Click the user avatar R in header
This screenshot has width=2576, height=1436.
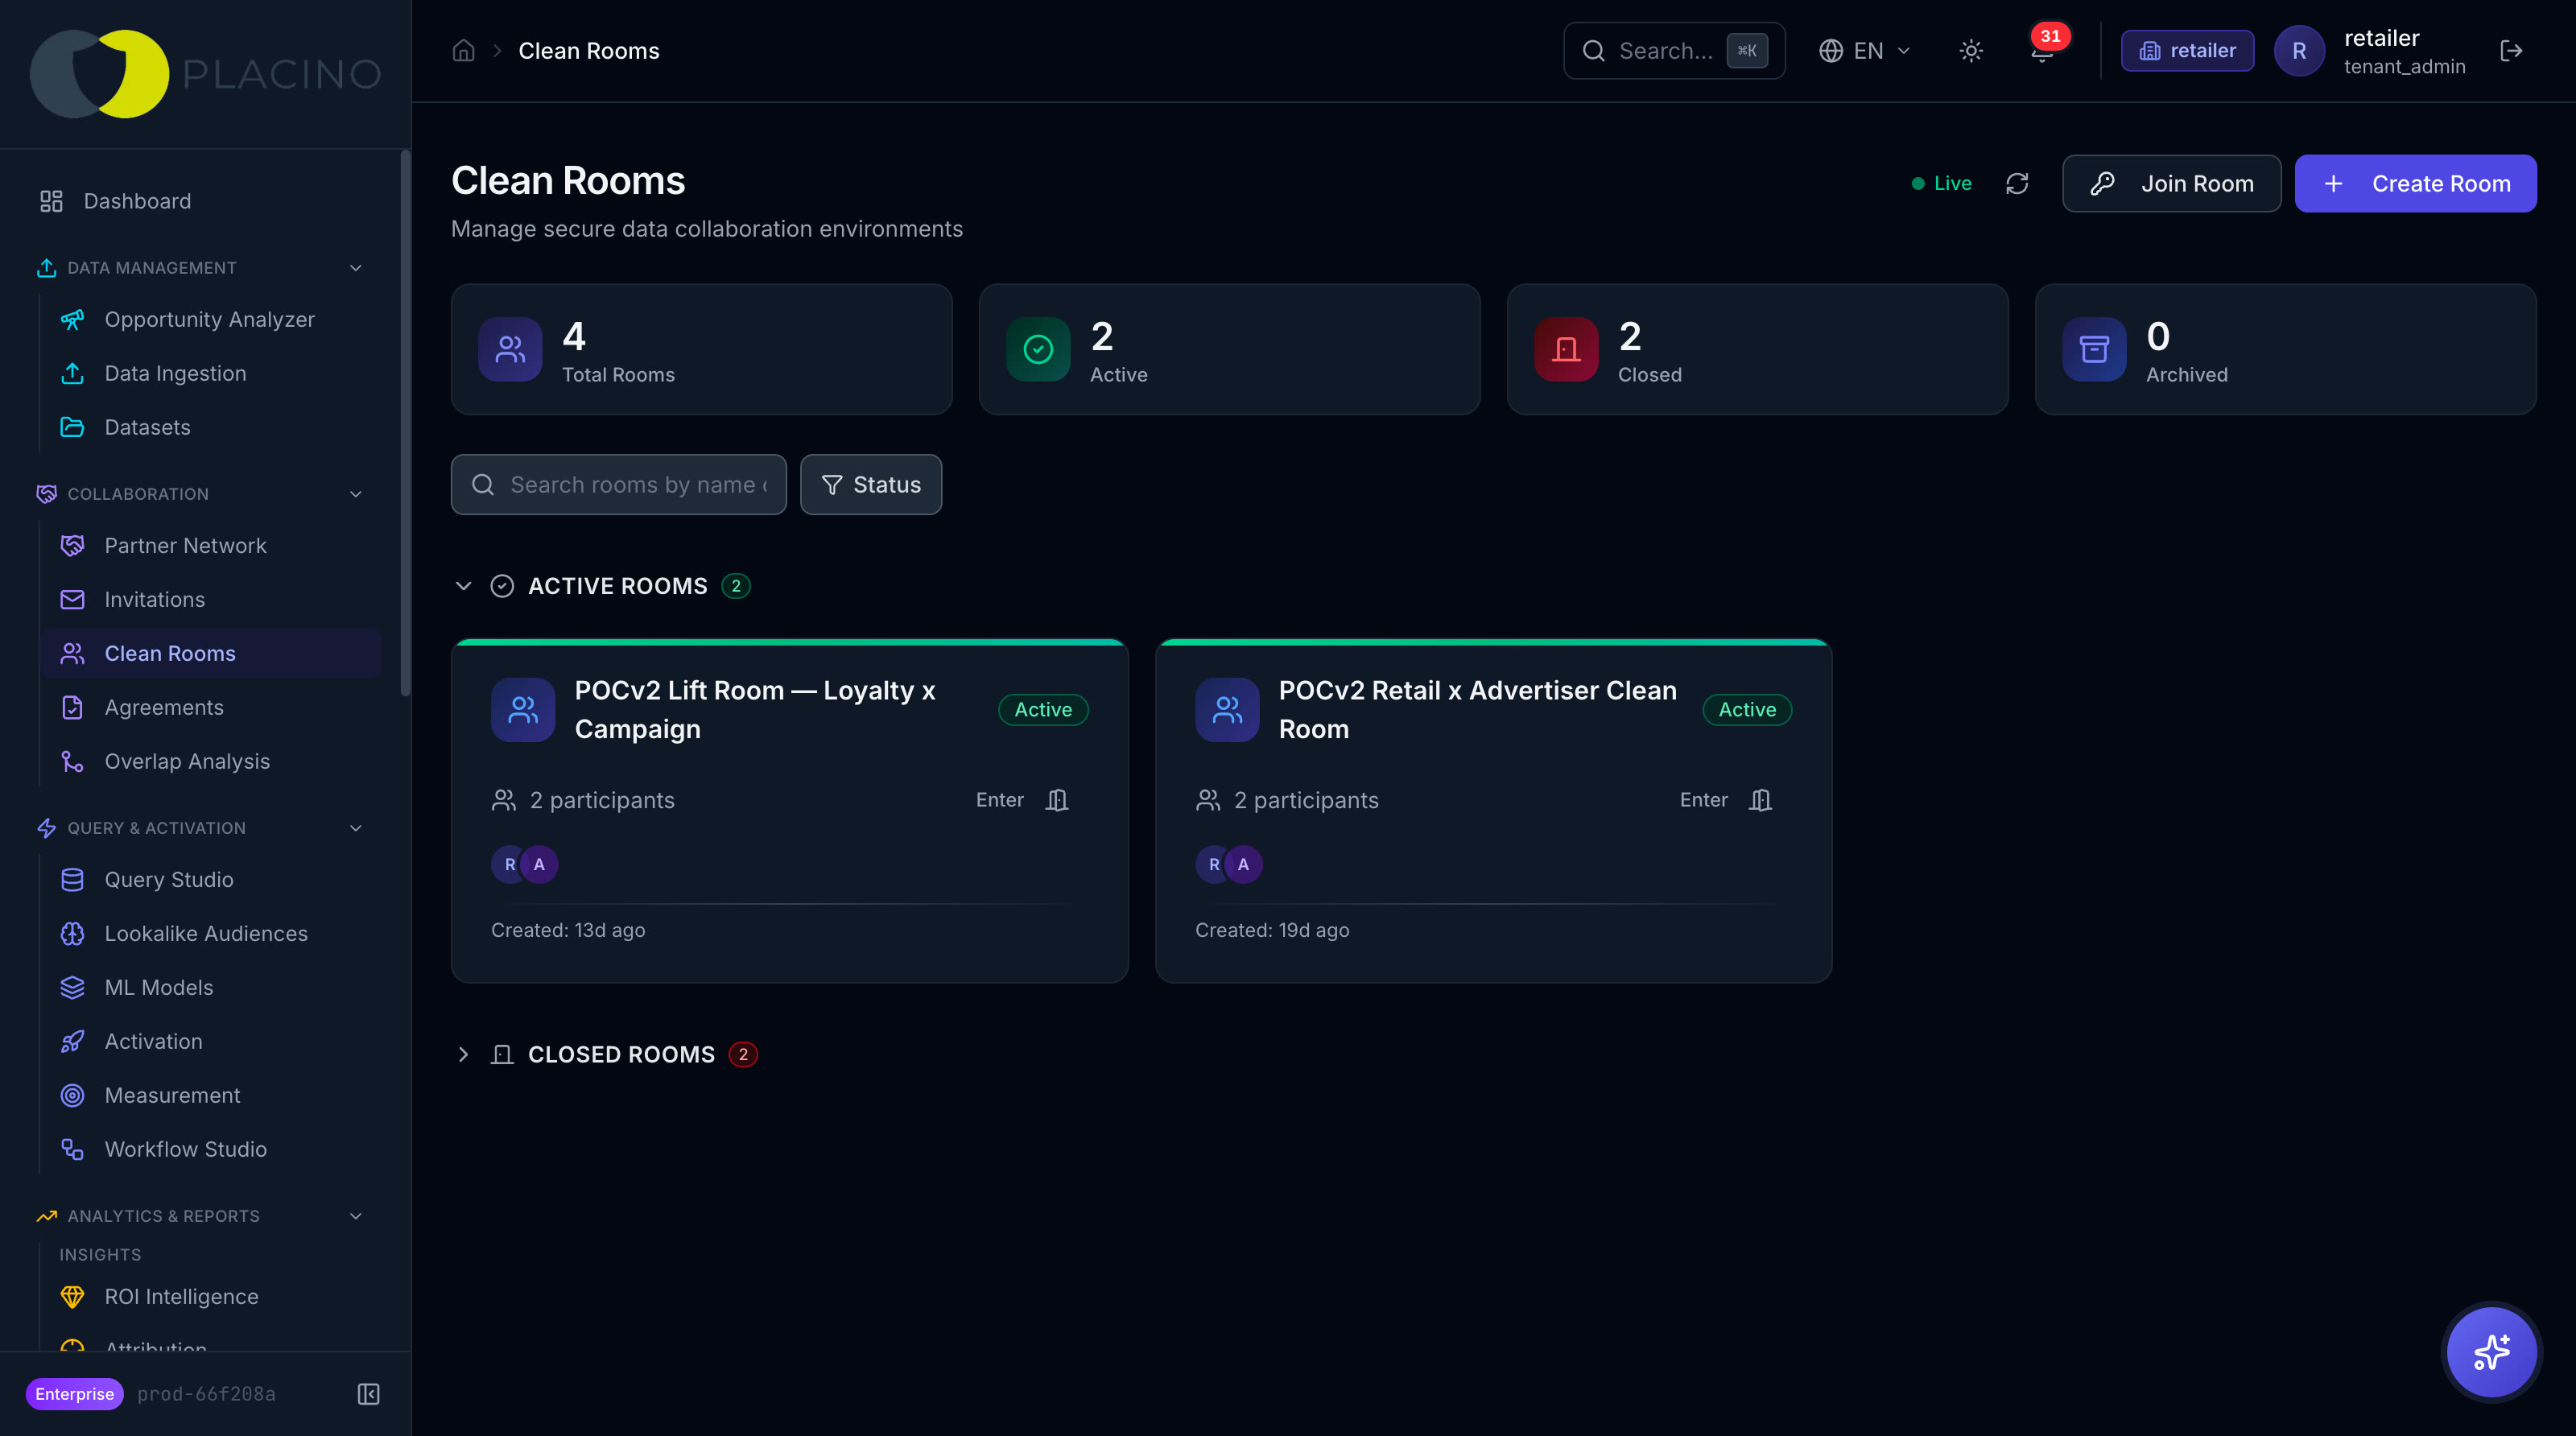coord(2299,50)
